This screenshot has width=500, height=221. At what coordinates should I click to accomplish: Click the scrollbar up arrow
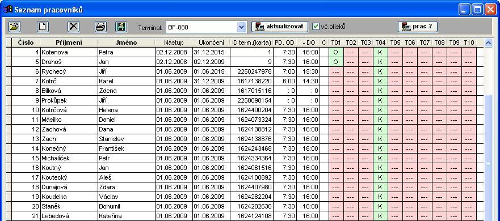tap(488, 42)
